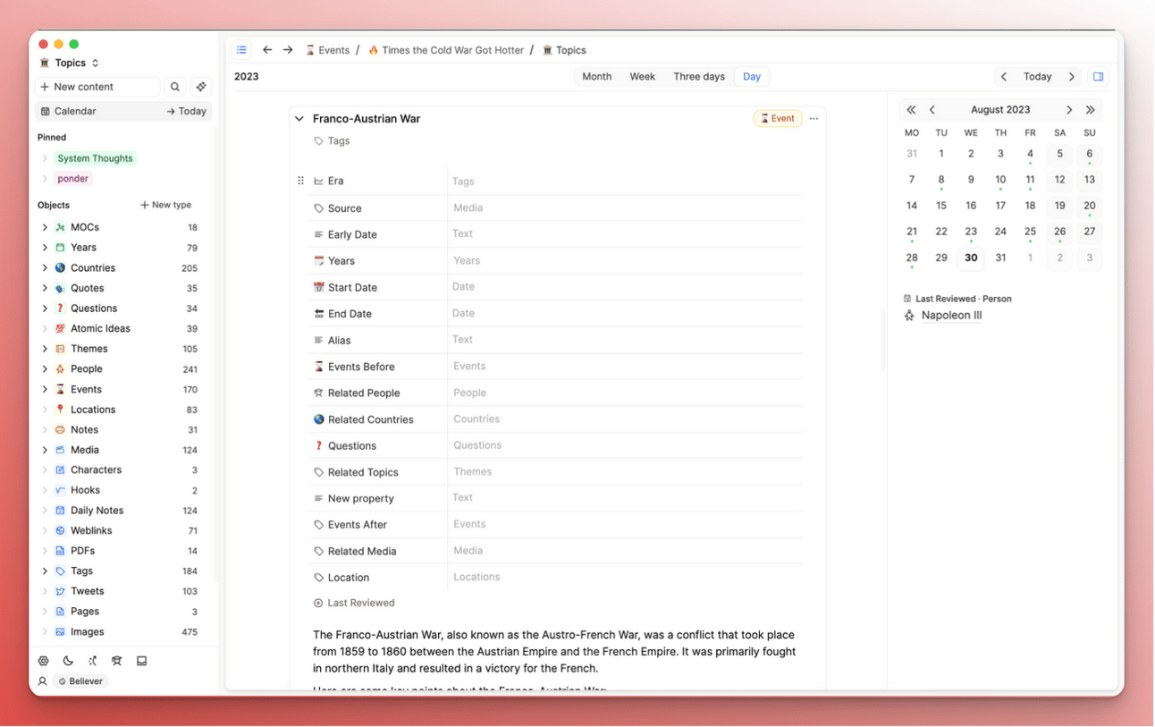Expand the Years object type

(45, 248)
